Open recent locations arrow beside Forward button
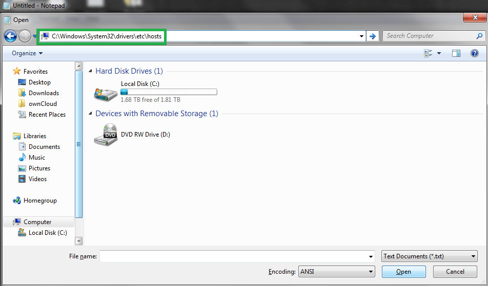The height and width of the screenshot is (286, 488). [34, 36]
